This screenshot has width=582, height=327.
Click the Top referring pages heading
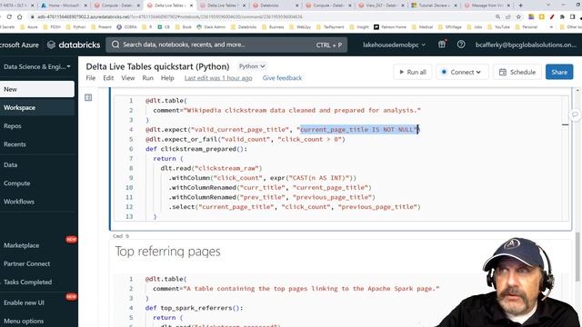click(167, 252)
